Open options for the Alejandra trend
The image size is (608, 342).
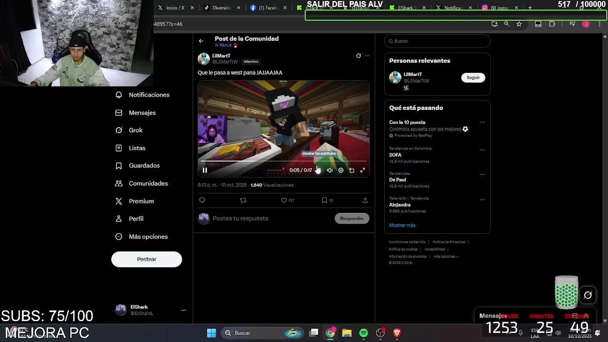click(482, 200)
